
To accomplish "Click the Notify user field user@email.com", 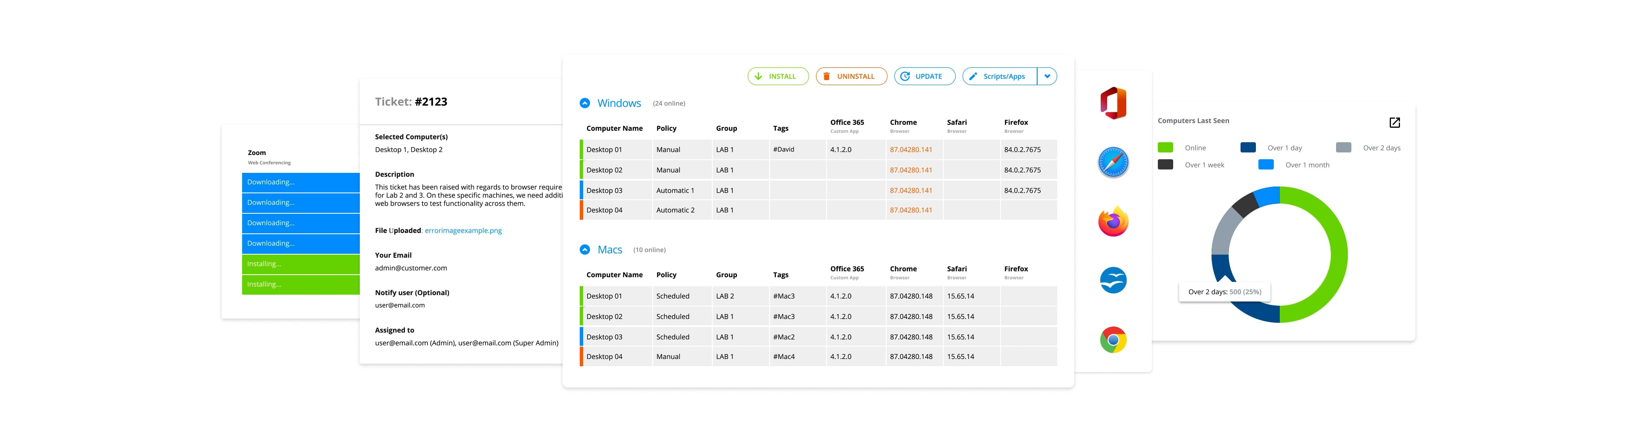I will point(400,305).
